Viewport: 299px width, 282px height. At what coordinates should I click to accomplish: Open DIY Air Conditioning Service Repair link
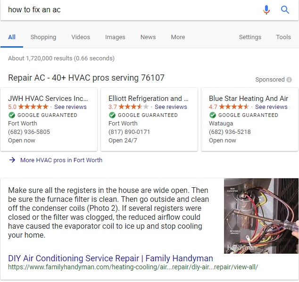pyautogui.click(x=111, y=258)
